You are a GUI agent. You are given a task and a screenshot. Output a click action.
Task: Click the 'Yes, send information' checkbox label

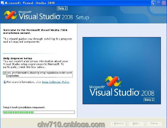coord(39,74)
